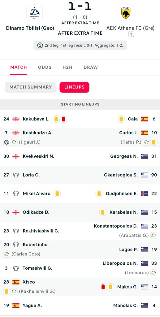Select the DRAW tab
The image size is (160, 317).
click(91, 67)
